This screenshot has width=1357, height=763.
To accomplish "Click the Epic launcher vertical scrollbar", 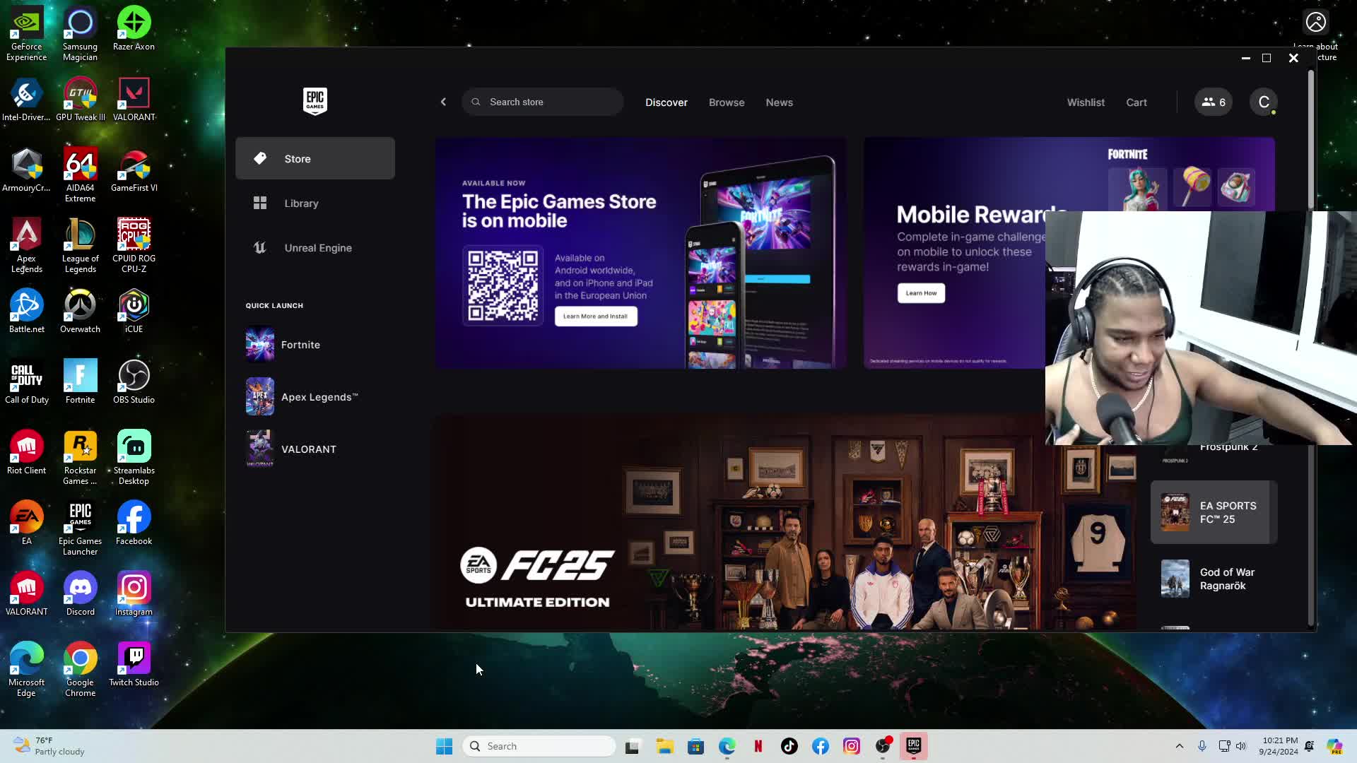I will tap(1311, 140).
